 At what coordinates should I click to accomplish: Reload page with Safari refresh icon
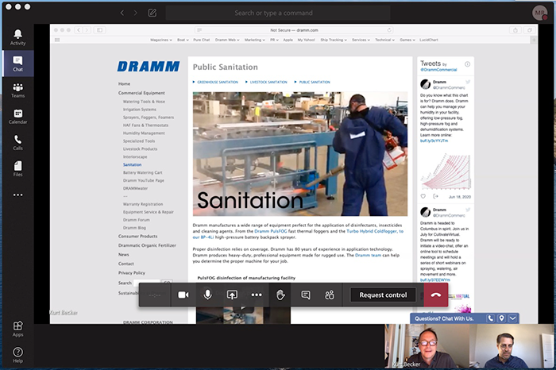coord(389,30)
